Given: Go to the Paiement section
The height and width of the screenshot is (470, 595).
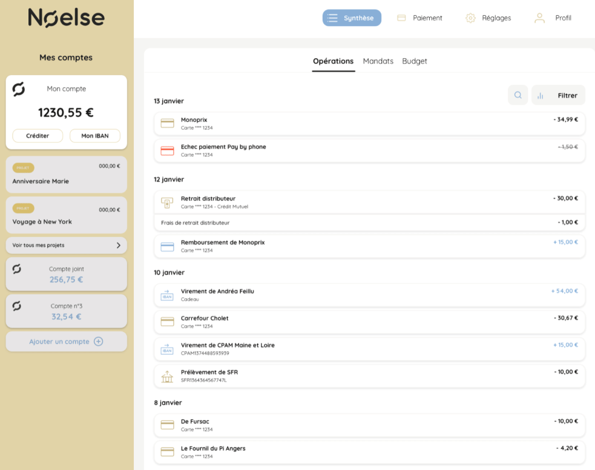Looking at the screenshot, I should point(419,18).
